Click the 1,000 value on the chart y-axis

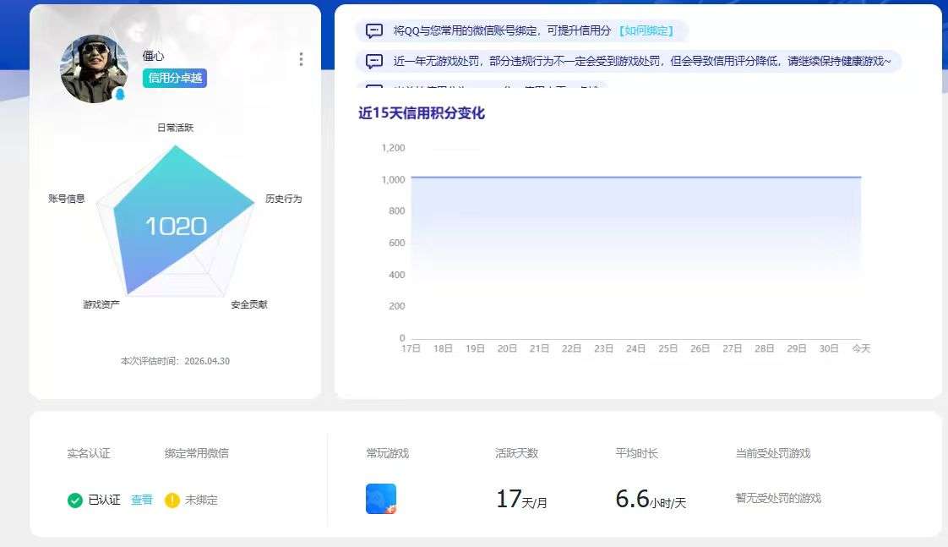(393, 180)
